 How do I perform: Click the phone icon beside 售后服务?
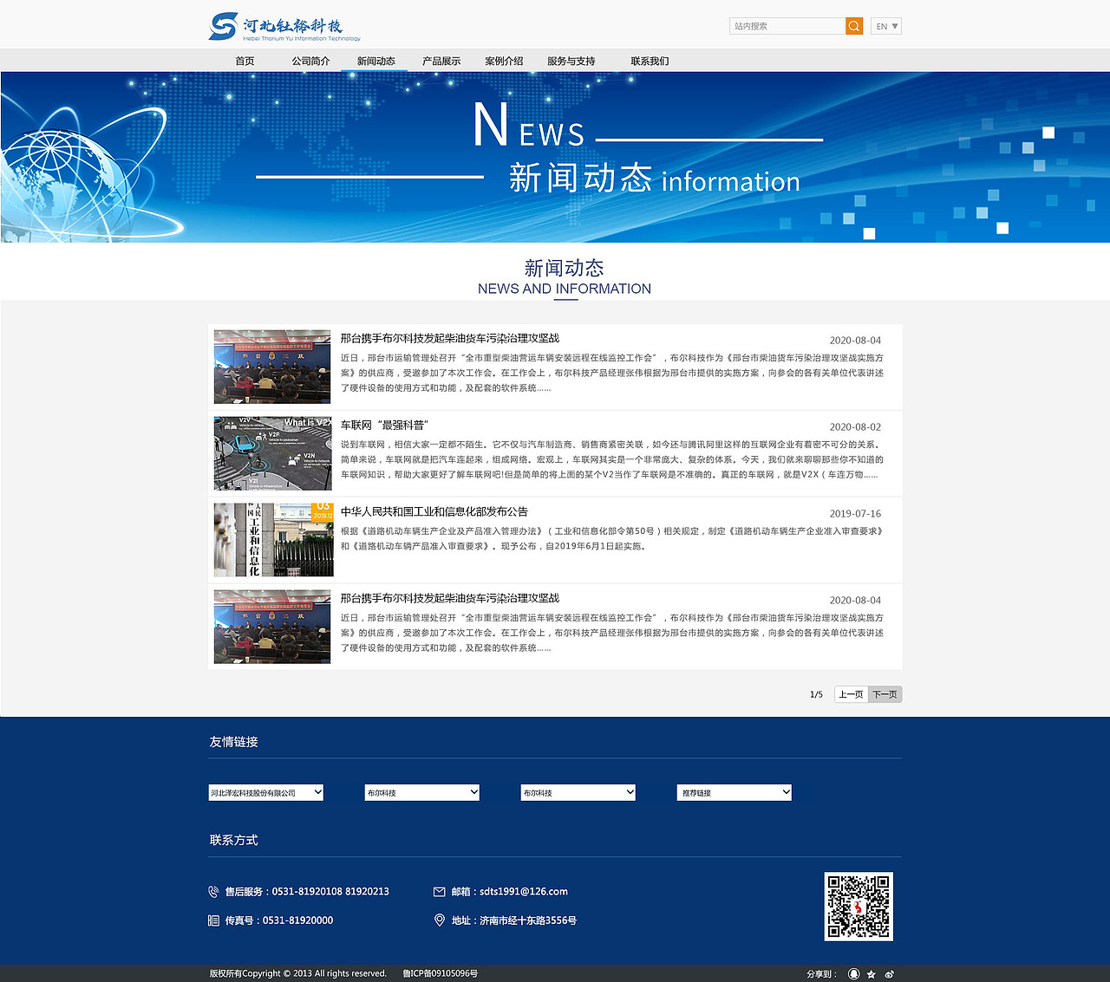[213, 891]
